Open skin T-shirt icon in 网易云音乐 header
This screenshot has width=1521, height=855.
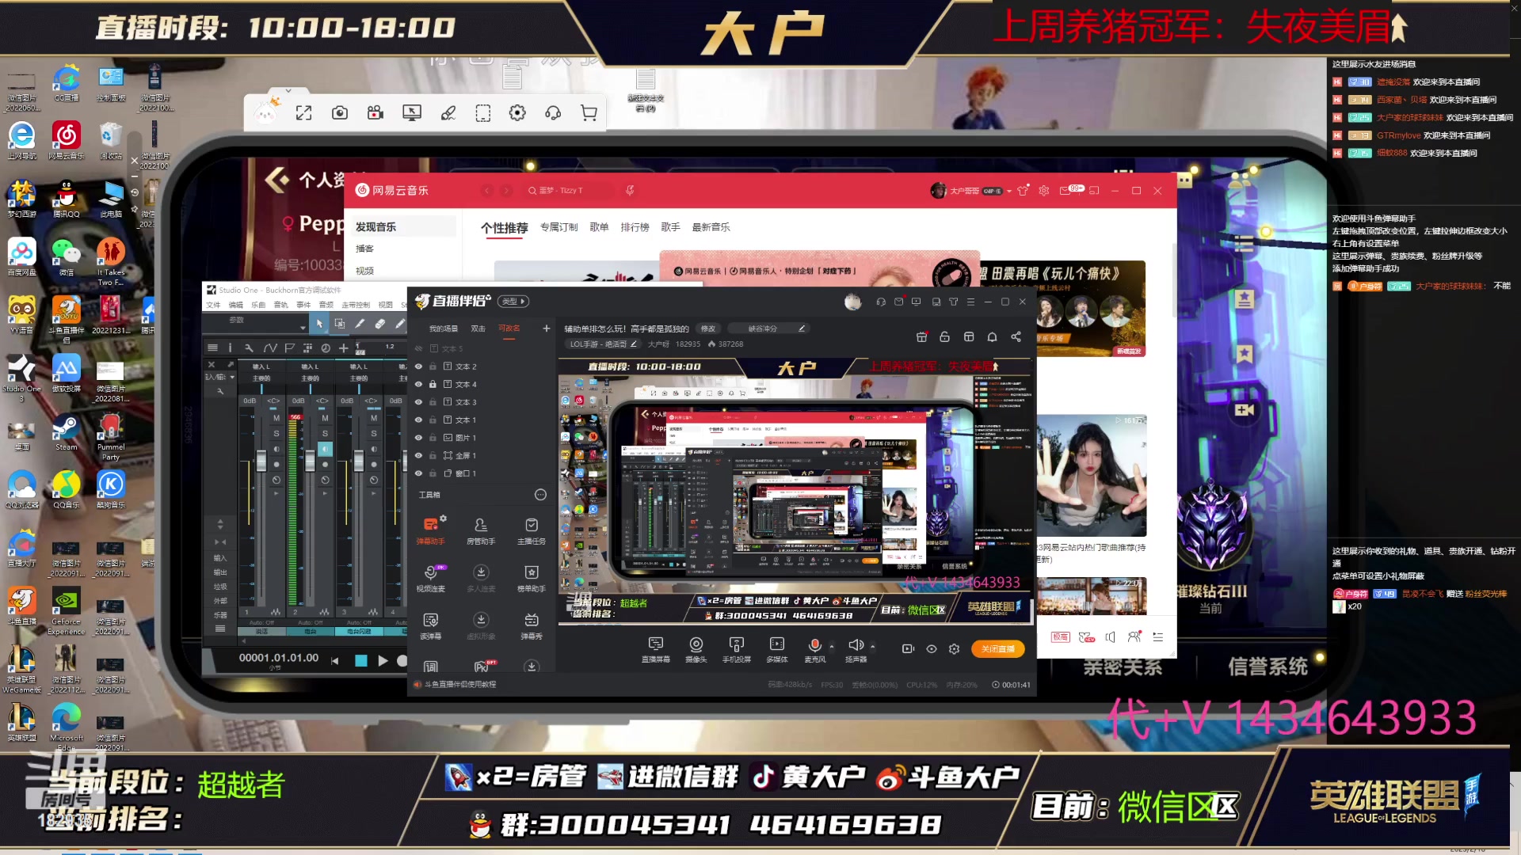1023,191
